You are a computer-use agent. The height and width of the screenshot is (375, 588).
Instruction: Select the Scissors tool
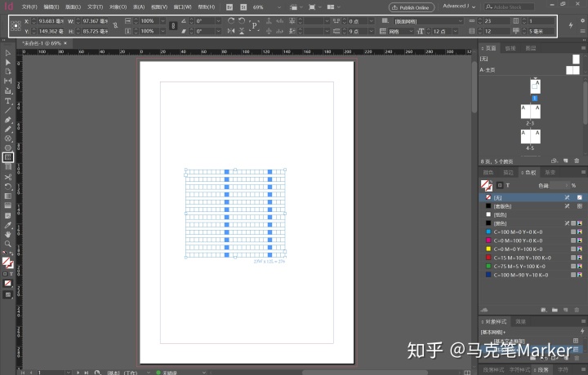pos(8,177)
